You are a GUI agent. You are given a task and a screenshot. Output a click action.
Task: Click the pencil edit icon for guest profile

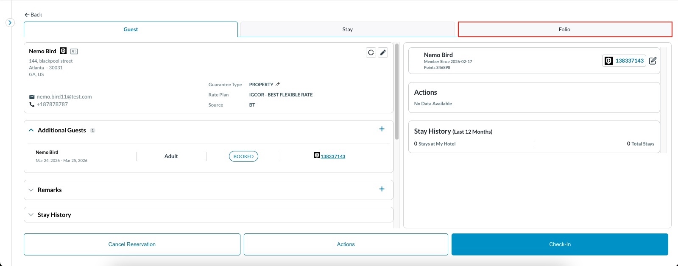click(382, 52)
